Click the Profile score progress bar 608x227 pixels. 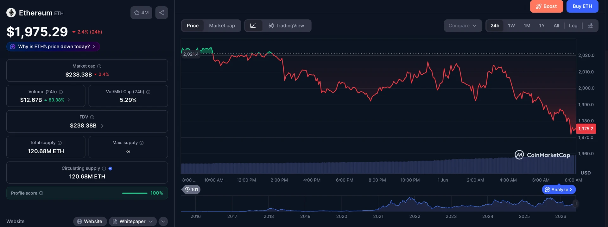[x=135, y=193]
